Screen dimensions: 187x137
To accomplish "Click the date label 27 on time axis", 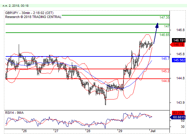I will (x=56, y=131).
